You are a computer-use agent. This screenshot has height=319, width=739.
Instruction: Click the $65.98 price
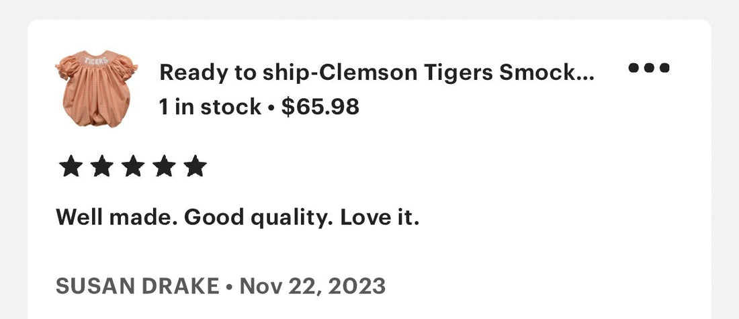[320, 107]
